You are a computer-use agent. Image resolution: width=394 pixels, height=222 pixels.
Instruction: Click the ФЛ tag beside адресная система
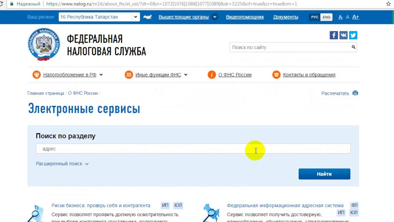354,205
